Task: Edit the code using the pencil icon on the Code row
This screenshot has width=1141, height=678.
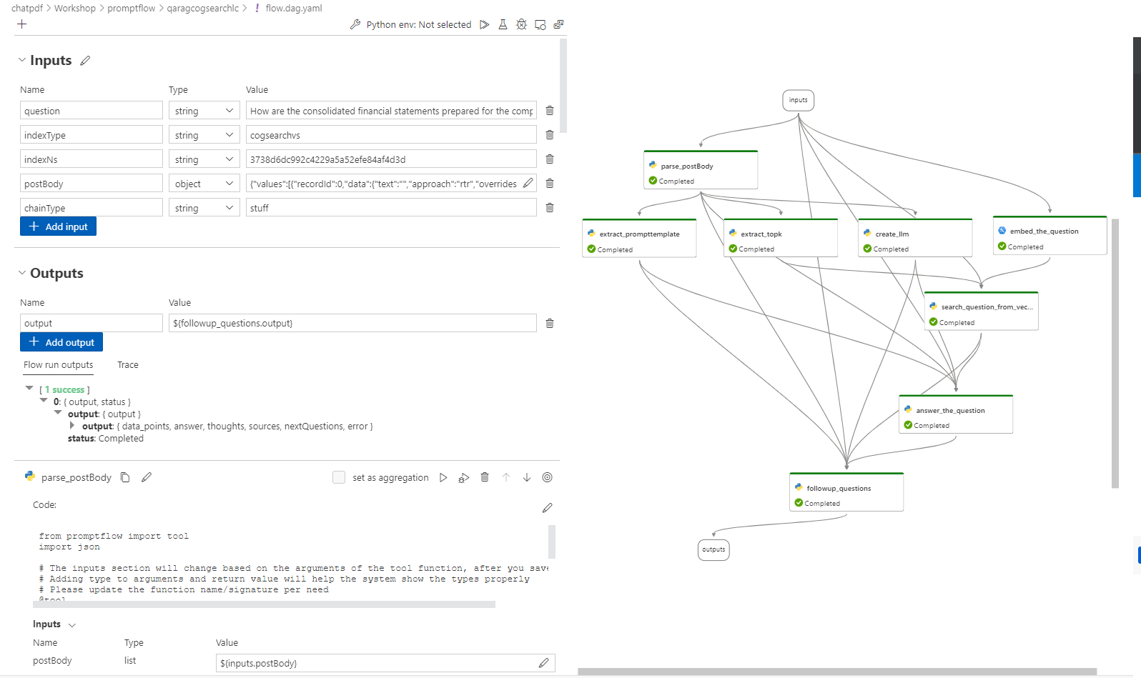Action: tap(547, 508)
